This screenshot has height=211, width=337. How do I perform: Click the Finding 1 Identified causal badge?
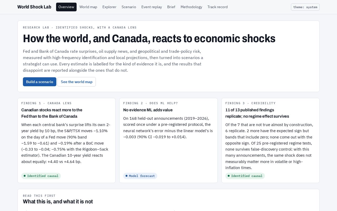click(x=41, y=176)
